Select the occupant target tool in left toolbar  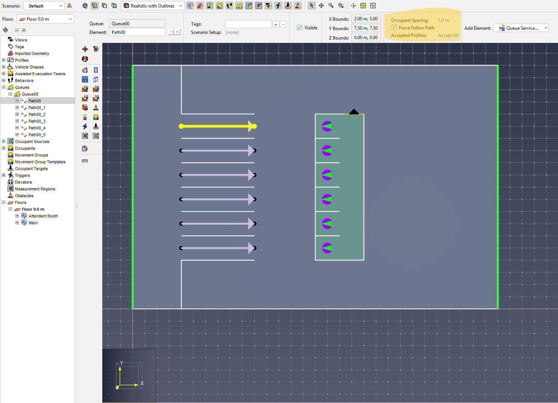tap(96, 126)
